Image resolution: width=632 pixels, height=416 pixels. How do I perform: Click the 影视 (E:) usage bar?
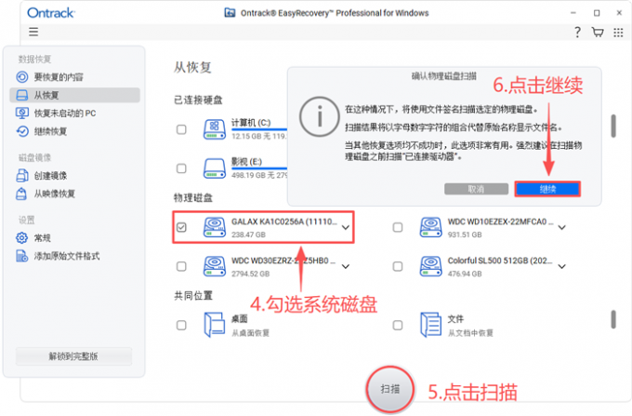click(259, 168)
